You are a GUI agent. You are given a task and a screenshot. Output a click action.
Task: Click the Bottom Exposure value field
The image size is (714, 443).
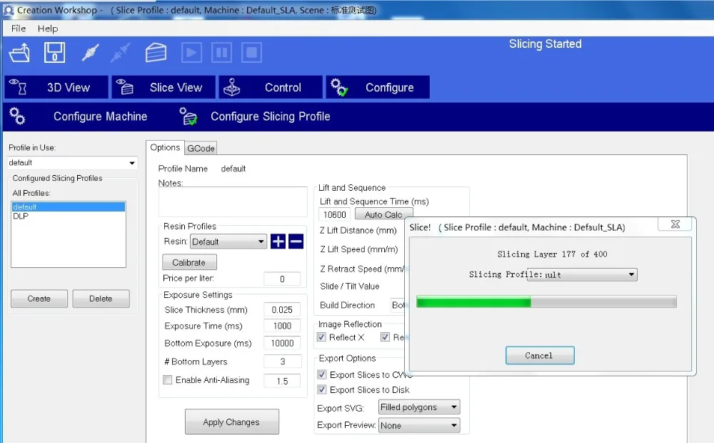(x=282, y=343)
